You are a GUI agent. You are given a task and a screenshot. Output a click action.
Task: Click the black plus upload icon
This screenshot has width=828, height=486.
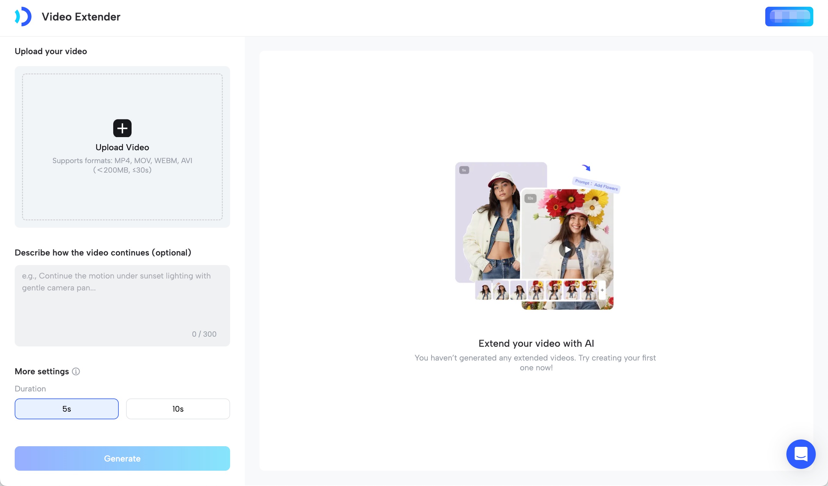coord(122,128)
